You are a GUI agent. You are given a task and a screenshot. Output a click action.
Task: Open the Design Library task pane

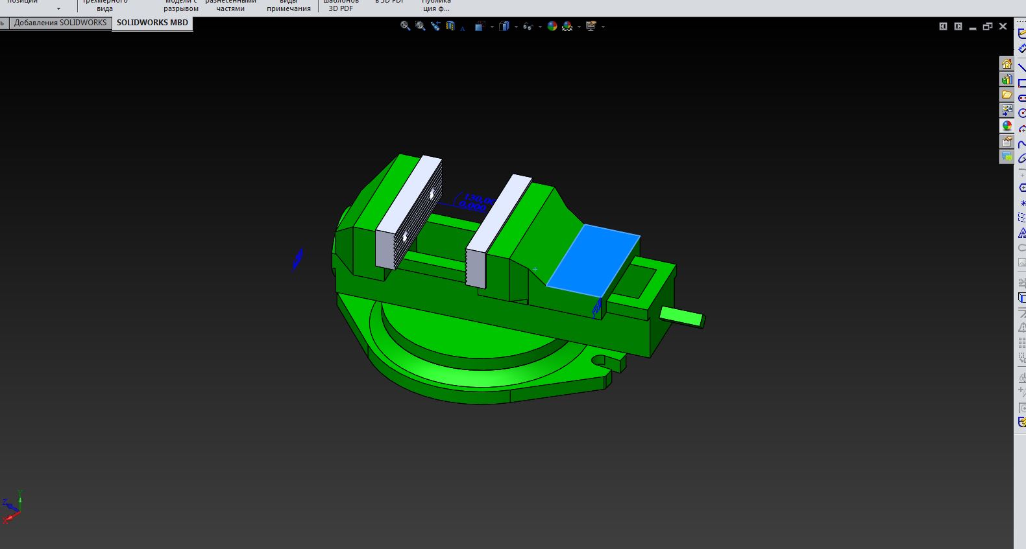(1007, 79)
